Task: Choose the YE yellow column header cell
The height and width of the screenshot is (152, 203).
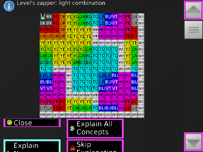Action: point(69,16)
